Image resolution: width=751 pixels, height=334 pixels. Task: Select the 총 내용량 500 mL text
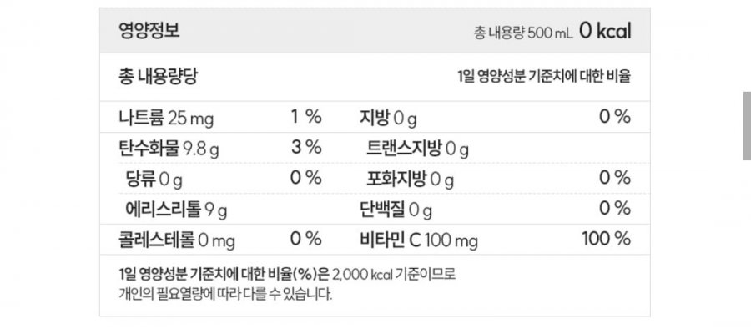(x=521, y=33)
